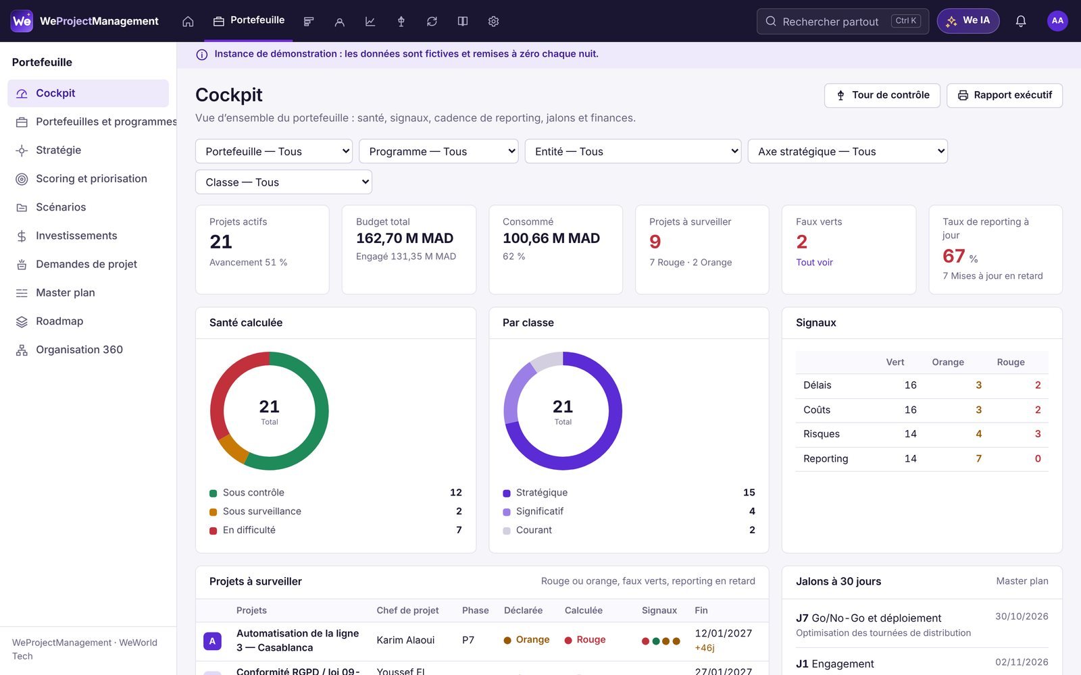The width and height of the screenshot is (1081, 675).
Task: Open the book icon in the top navigation
Action: (463, 22)
